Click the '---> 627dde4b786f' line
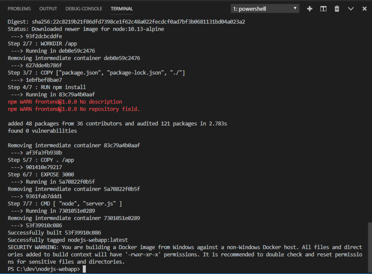Viewport: 372px width, 274px height. (37, 65)
